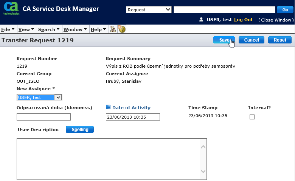295x181 pixels.
Task: Click the Date of Activity input field
Action: click(133, 117)
